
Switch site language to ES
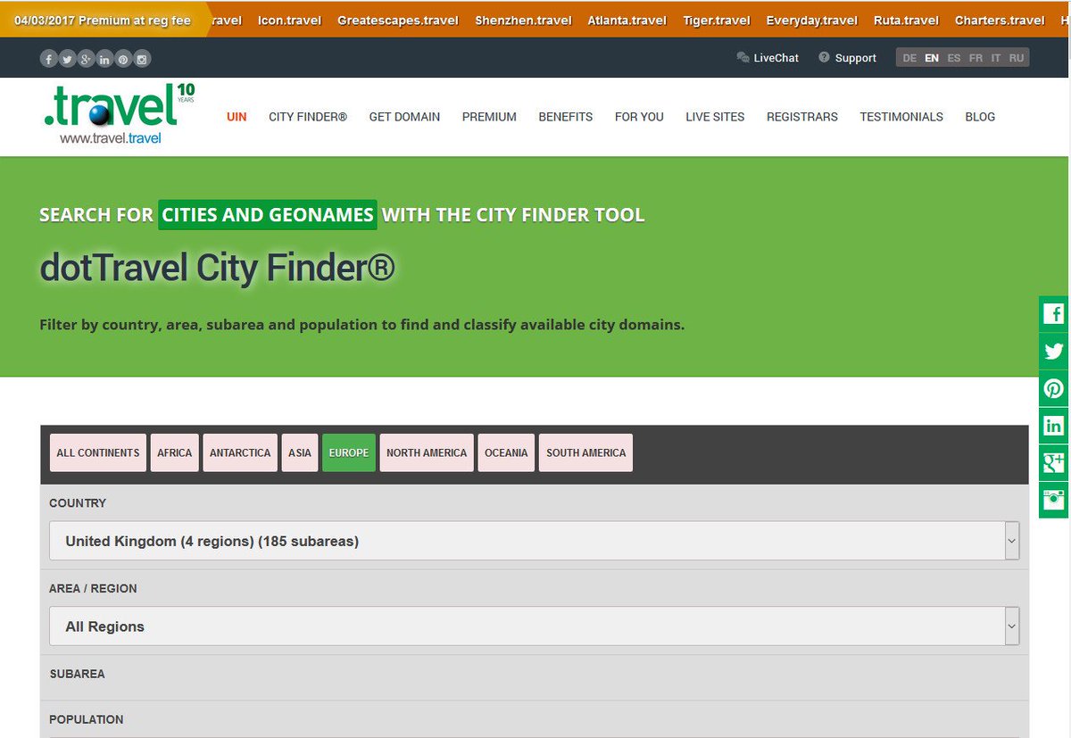(x=954, y=58)
